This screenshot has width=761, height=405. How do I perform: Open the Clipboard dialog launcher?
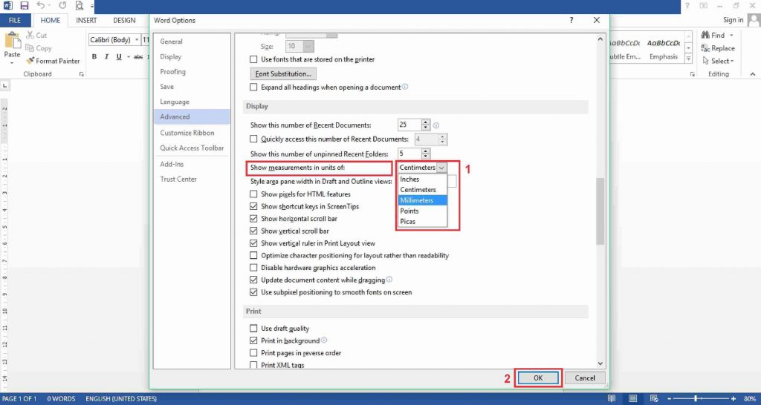(x=82, y=75)
